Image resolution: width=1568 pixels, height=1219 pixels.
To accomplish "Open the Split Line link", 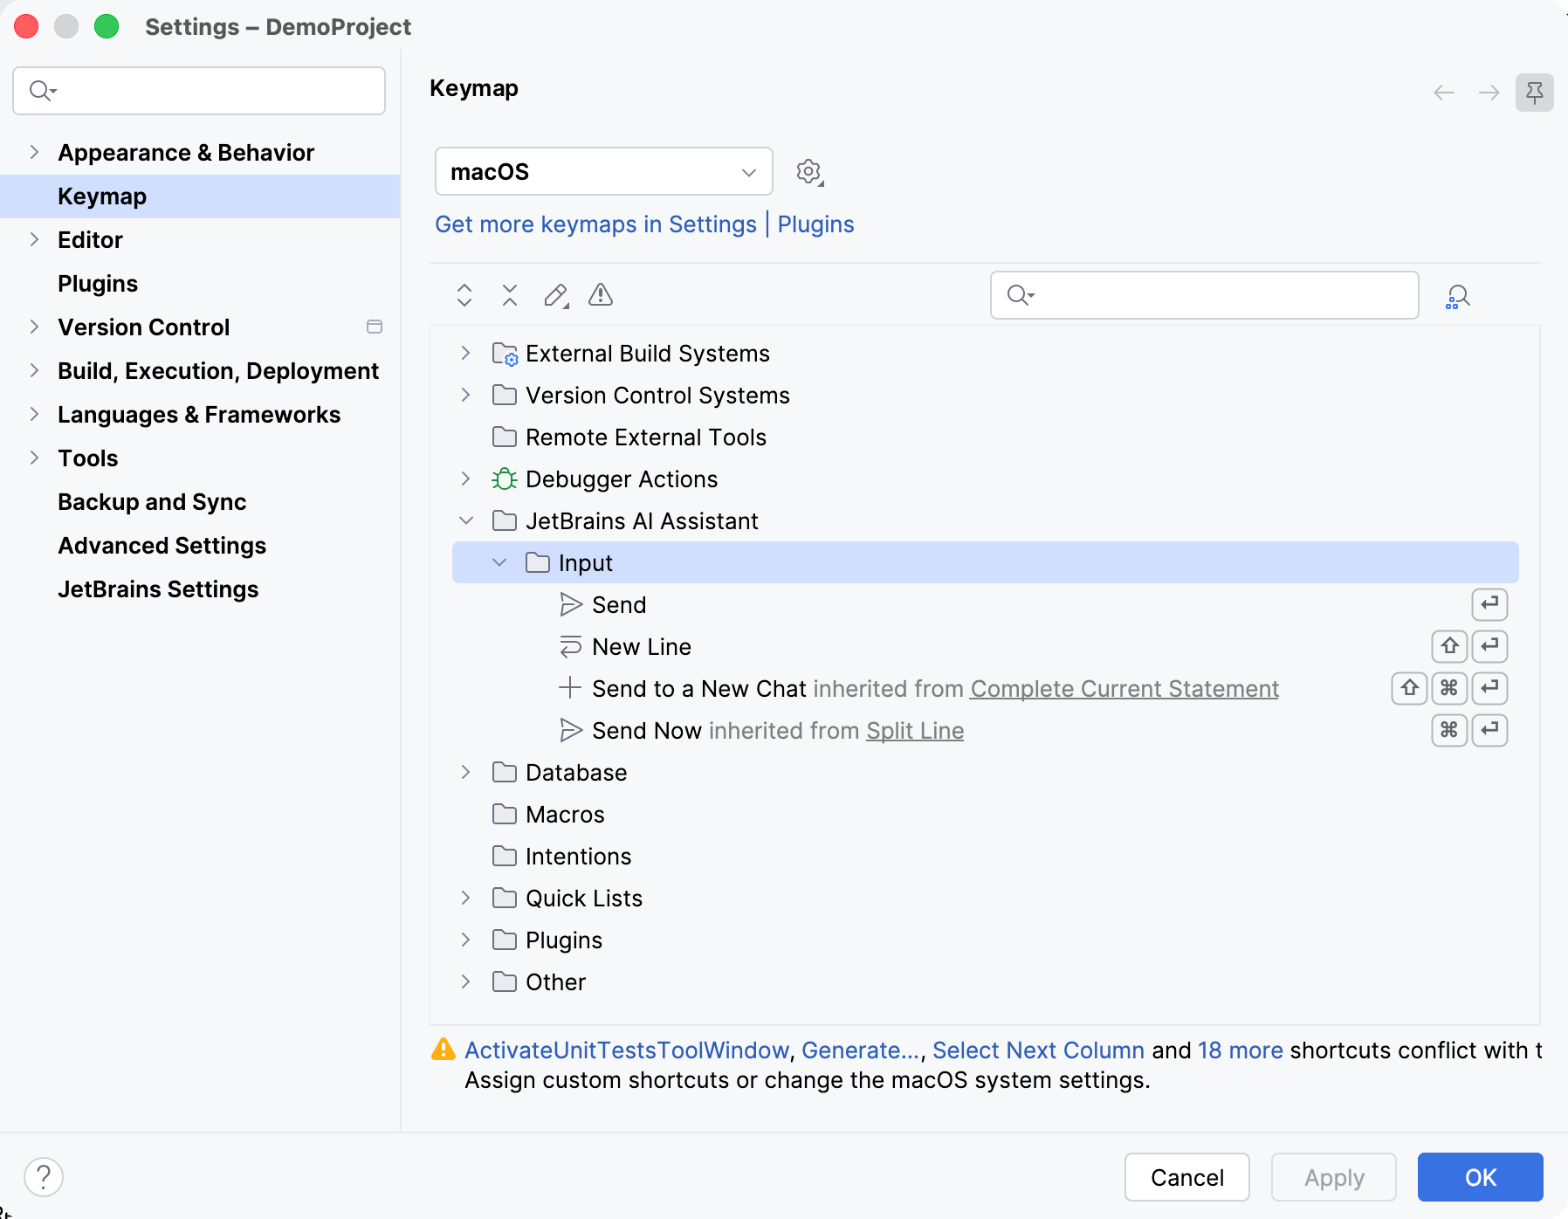I will (915, 731).
